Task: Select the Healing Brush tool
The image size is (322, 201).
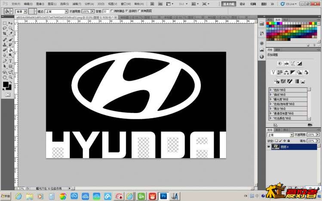Action: [5, 40]
